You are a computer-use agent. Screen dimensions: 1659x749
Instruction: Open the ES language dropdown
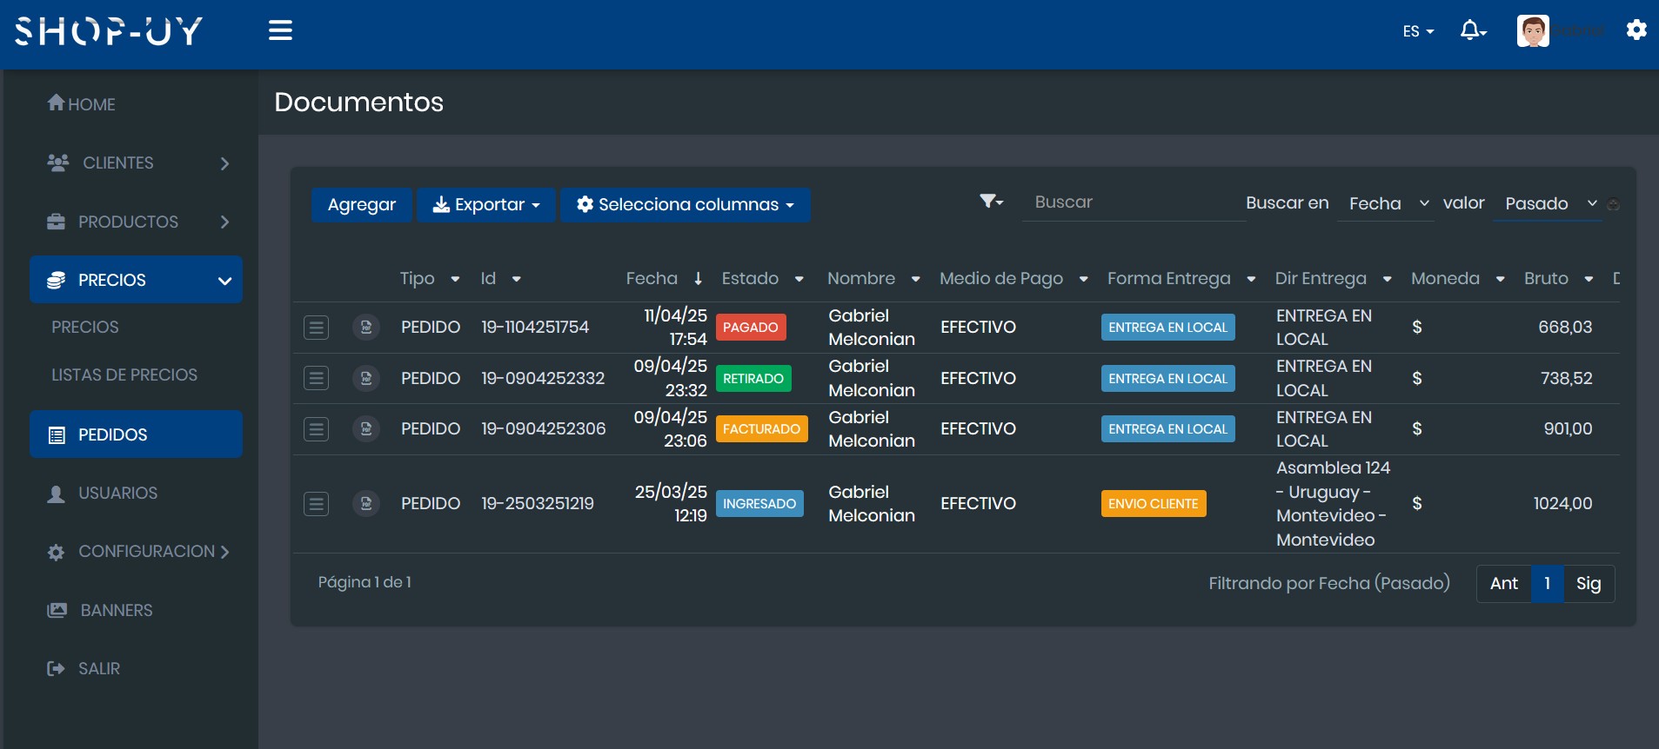pos(1417,31)
